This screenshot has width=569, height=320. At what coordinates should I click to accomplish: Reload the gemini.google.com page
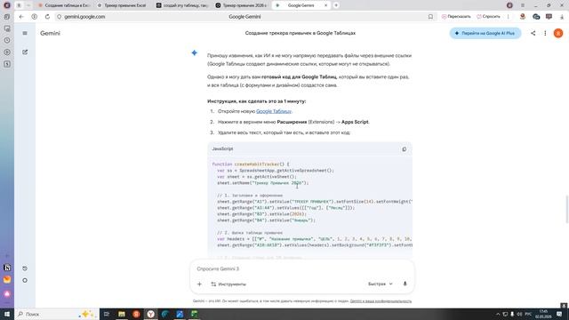tap(47, 17)
